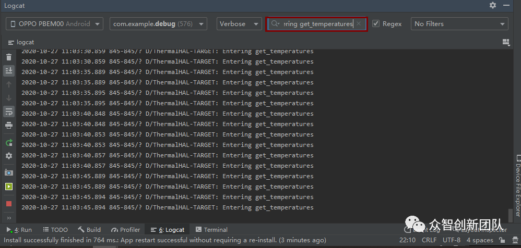The width and height of the screenshot is (521, 248).
Task: Click the Print icon in the sidebar
Action: pyautogui.click(x=9, y=126)
